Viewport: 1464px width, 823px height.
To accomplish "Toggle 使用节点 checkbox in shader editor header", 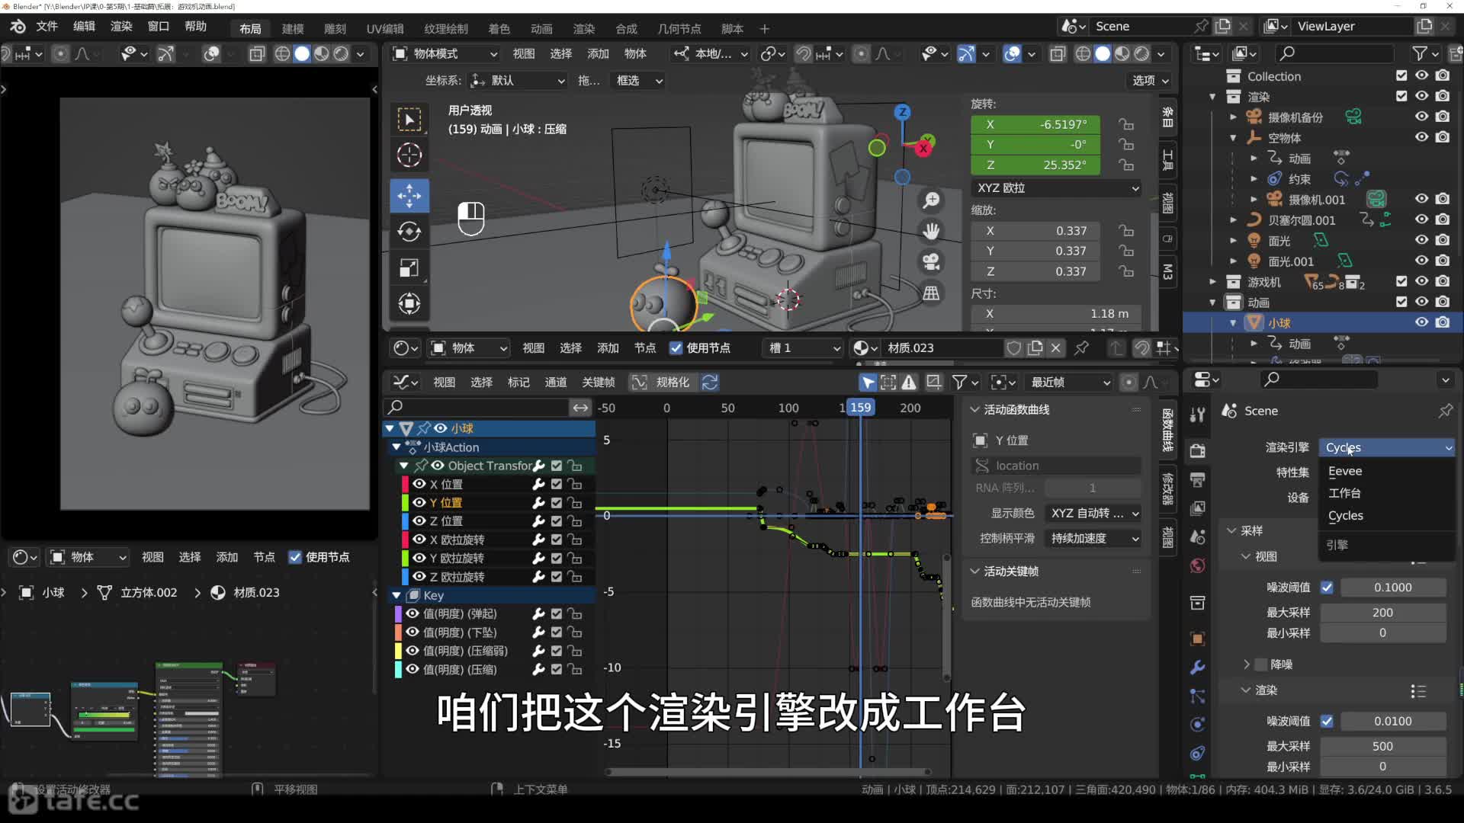I will pos(676,348).
